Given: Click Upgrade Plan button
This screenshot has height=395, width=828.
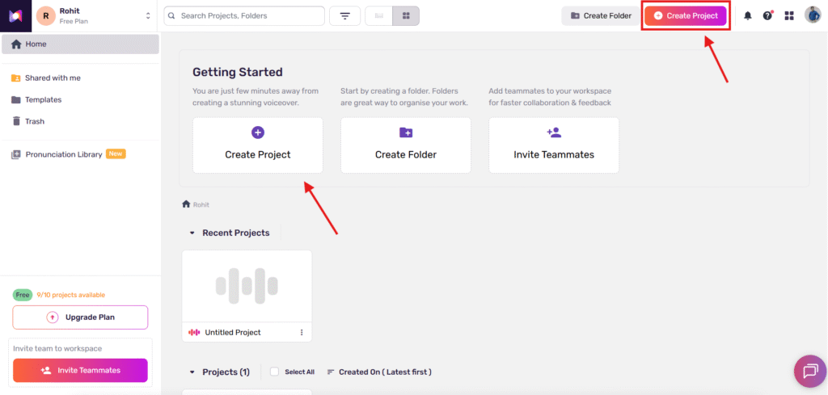Looking at the screenshot, I should (x=80, y=317).
